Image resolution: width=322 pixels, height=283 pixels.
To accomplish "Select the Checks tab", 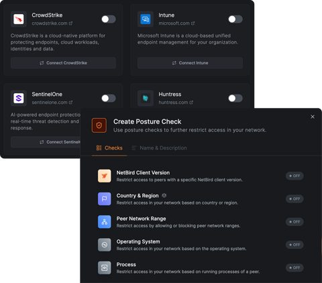I will pyautogui.click(x=109, y=148).
